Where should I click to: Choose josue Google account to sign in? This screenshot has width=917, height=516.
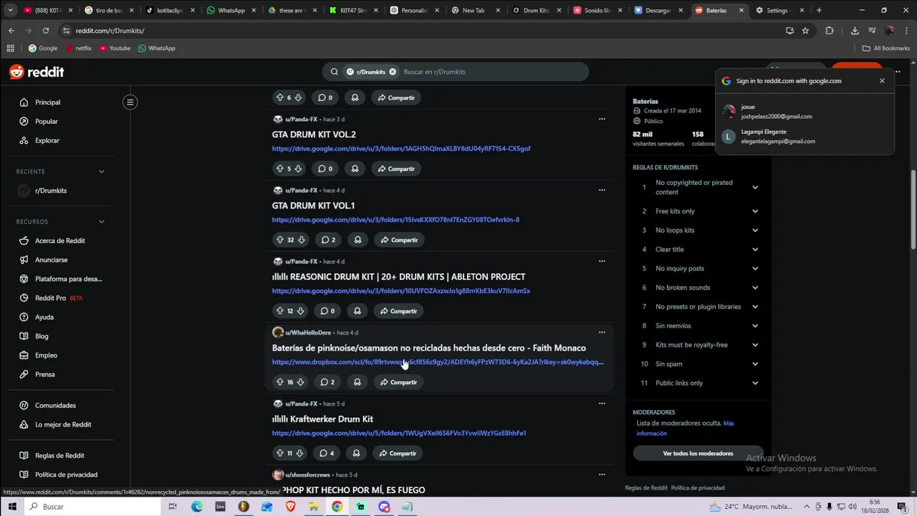[805, 112]
